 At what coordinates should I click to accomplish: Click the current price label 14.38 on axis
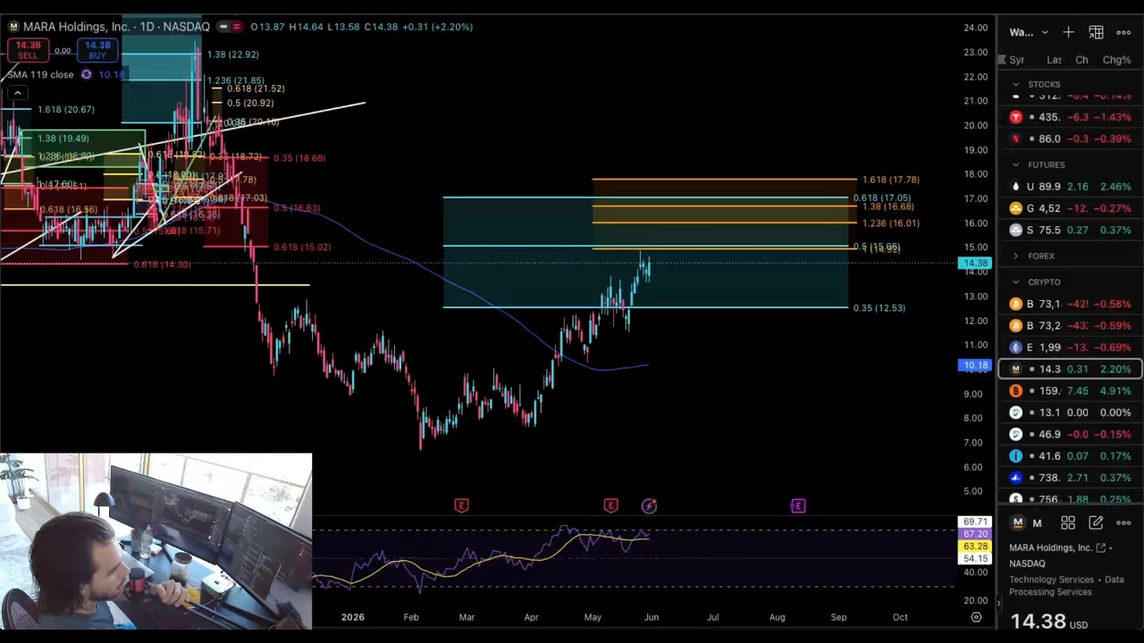[x=974, y=263]
